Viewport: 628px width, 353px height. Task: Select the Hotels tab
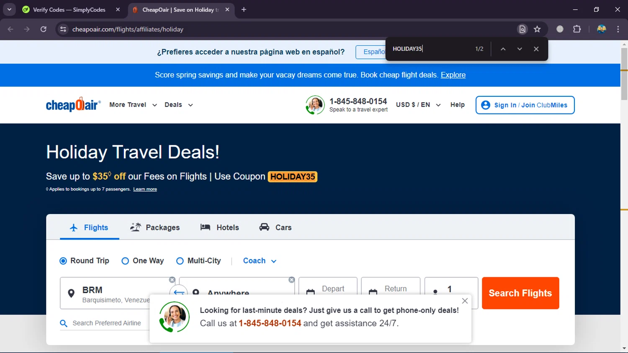(x=220, y=227)
